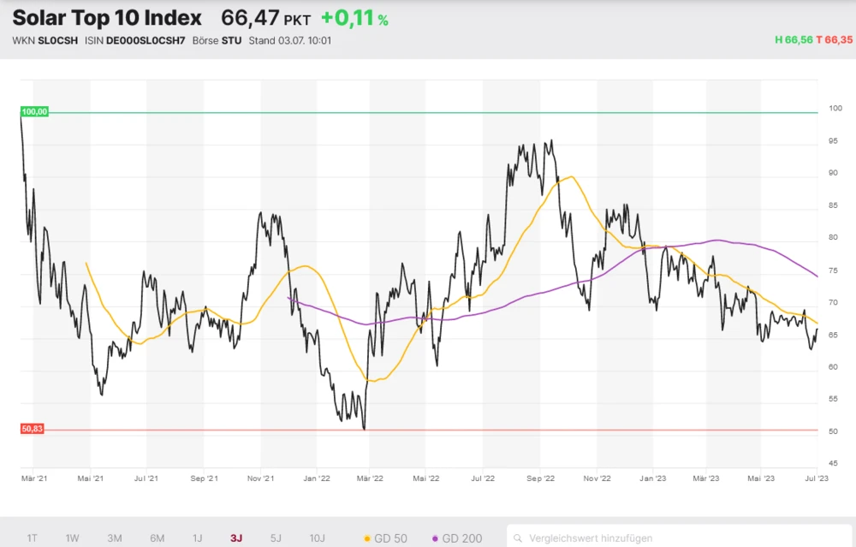This screenshot has width=856, height=547.
Task: Toggle the GD 50 moving average
Action: pyautogui.click(x=388, y=538)
